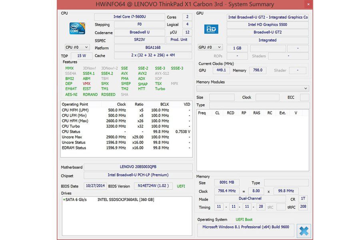The width and height of the screenshot is (360, 240).
Task: Click the GPU memory 1 GB value
Action: [237, 48]
